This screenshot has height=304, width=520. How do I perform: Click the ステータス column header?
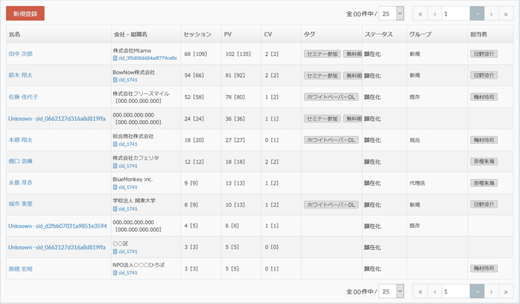(379, 34)
